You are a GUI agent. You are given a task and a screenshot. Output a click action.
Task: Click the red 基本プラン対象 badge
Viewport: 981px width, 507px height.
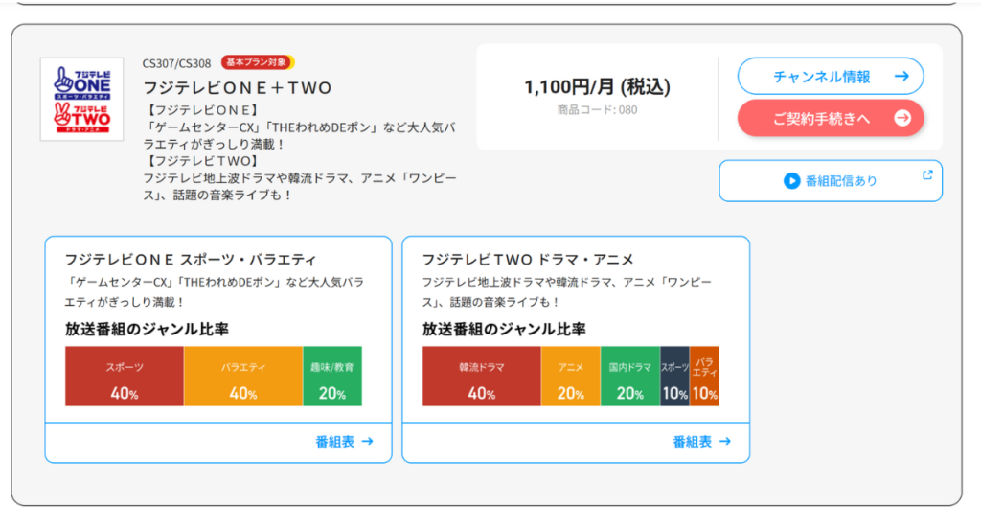[x=258, y=62]
